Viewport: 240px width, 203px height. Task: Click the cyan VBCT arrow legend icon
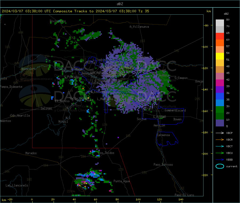pos(220,146)
